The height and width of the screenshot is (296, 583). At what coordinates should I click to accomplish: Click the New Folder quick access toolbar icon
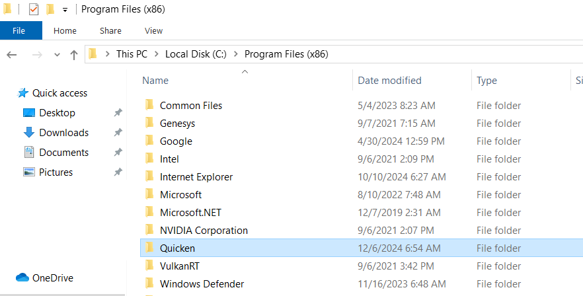pyautogui.click(x=50, y=10)
